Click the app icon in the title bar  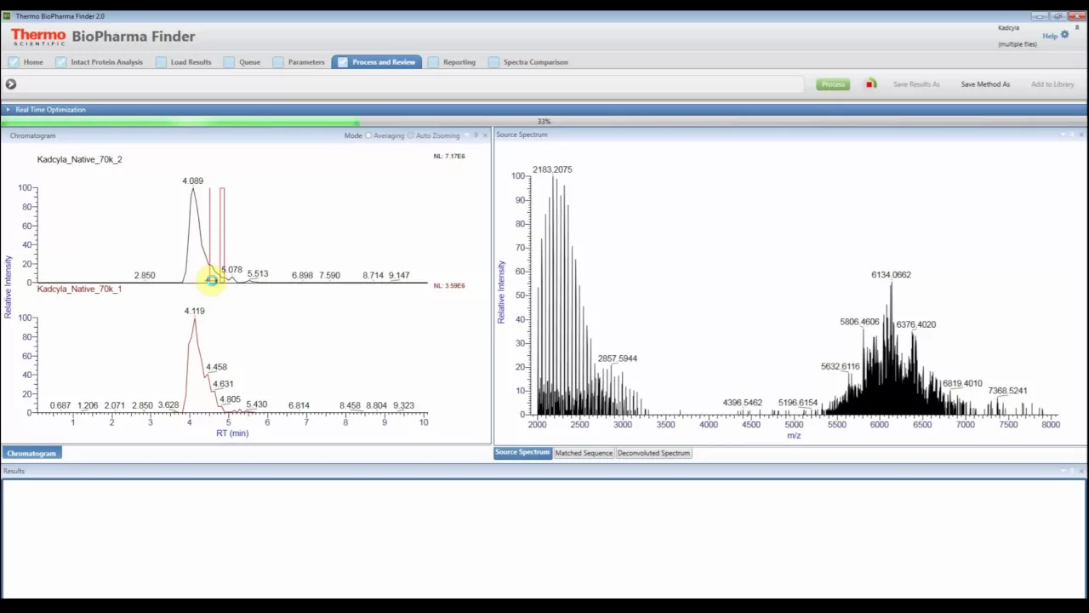click(7, 16)
